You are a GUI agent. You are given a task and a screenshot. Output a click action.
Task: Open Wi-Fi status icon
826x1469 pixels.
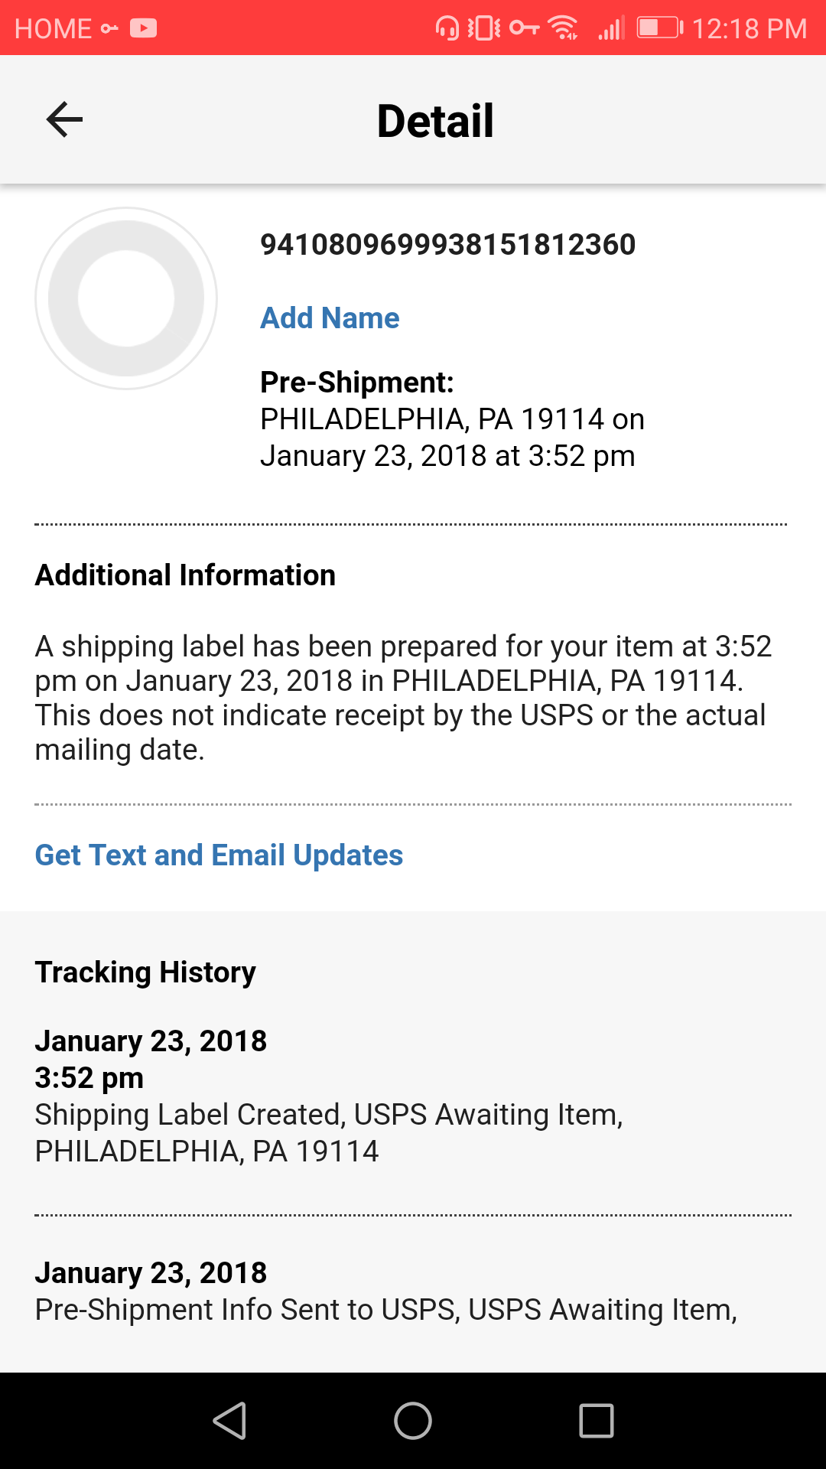[564, 28]
